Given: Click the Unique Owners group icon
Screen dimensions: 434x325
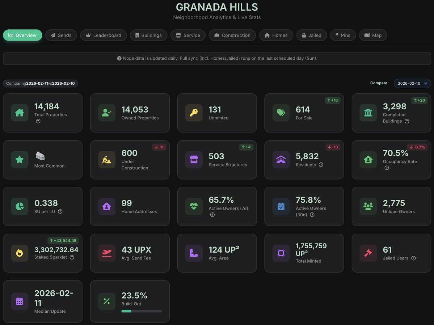Looking at the screenshot, I should click(x=368, y=206).
